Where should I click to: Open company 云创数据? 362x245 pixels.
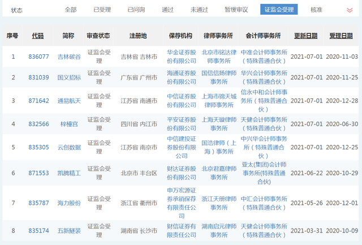click(x=69, y=147)
